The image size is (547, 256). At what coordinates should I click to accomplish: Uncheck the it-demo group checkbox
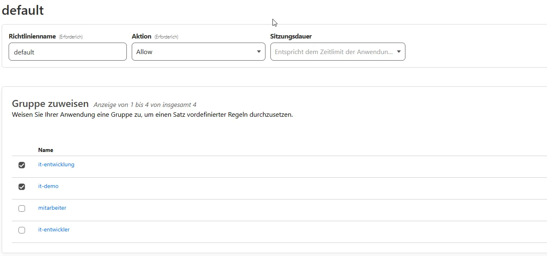click(x=22, y=187)
